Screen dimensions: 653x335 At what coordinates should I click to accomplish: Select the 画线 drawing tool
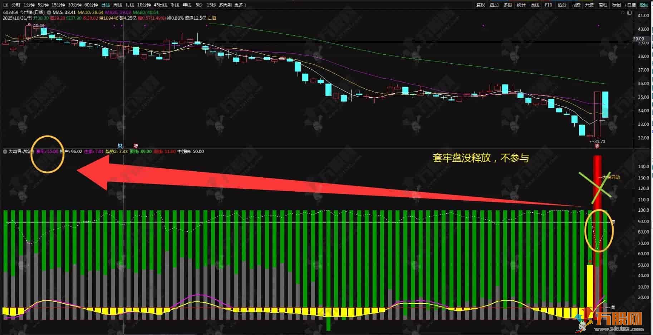click(535, 5)
